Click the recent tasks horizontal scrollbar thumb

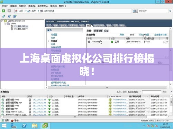[75, 117]
